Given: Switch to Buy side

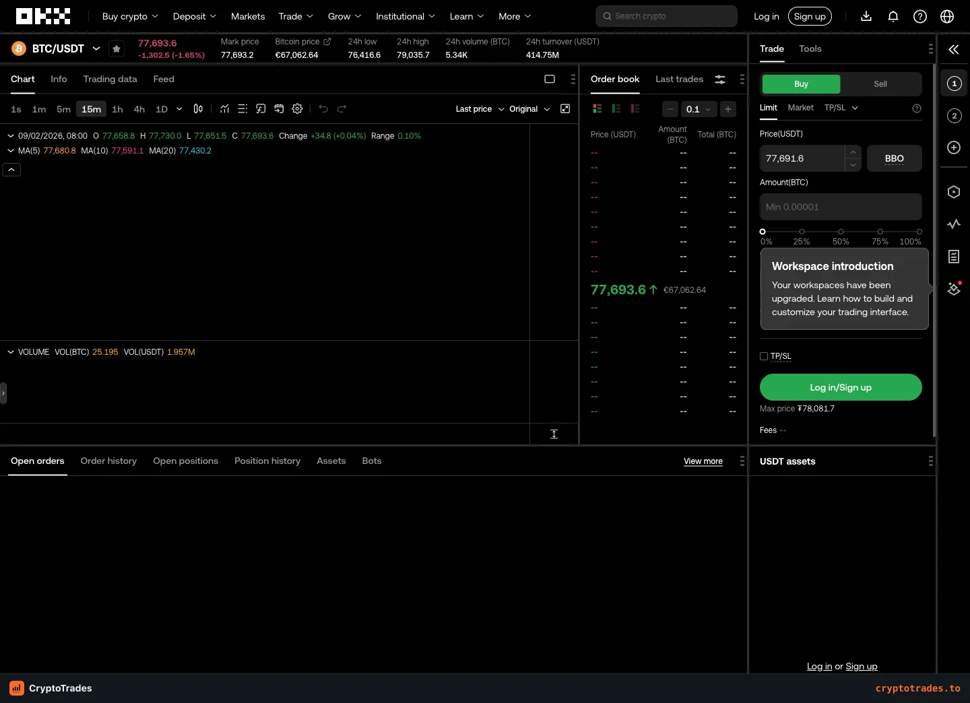Looking at the screenshot, I should [801, 84].
